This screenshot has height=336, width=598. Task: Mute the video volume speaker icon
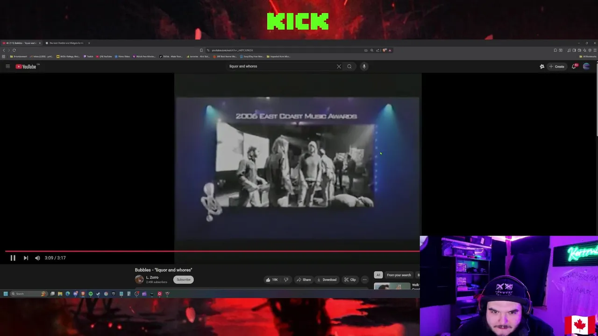37,258
